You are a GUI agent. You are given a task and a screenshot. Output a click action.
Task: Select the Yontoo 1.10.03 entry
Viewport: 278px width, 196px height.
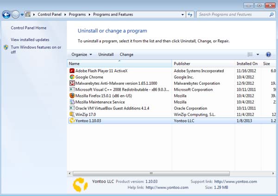[x=171, y=120]
